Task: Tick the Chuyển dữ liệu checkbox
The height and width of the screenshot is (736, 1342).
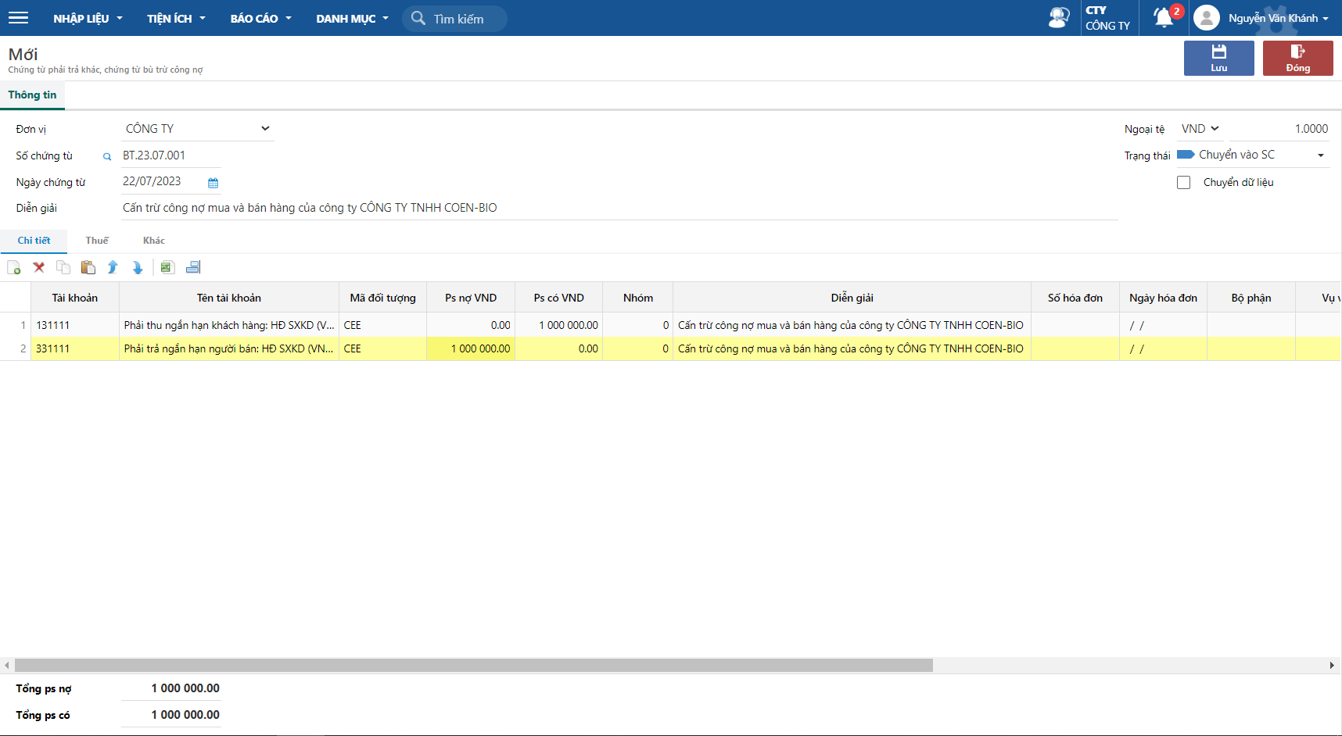Action: (x=1184, y=182)
